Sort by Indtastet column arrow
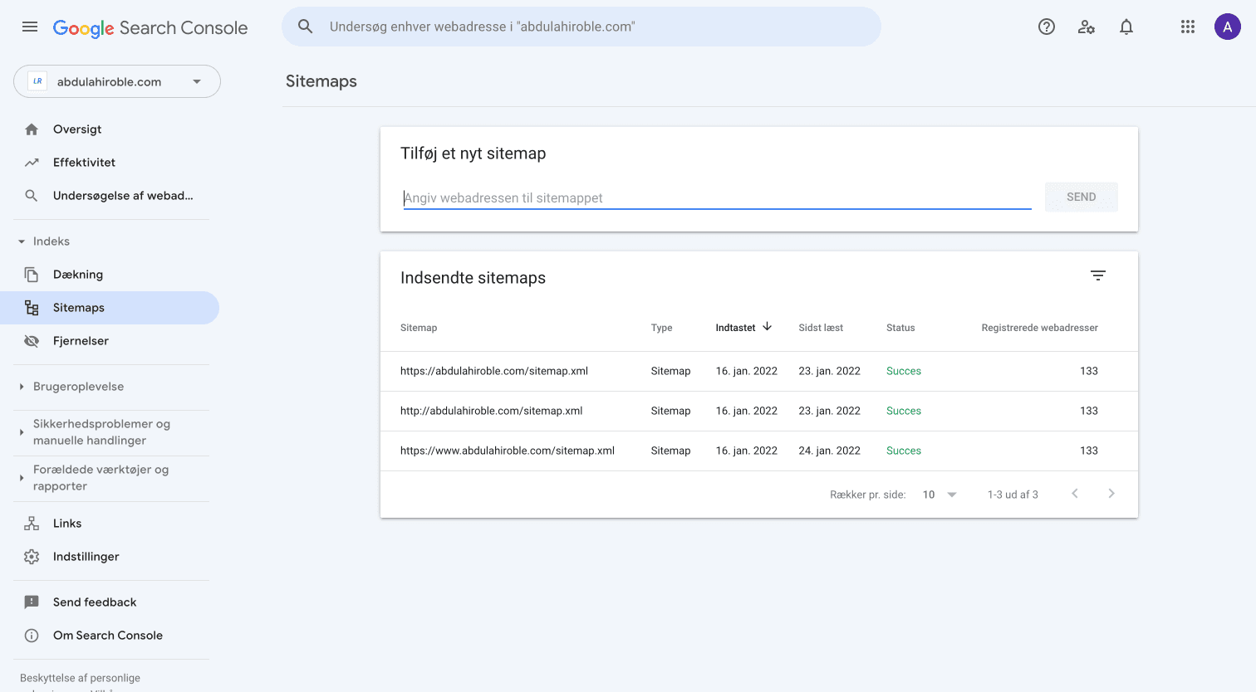This screenshot has width=1256, height=692. click(768, 327)
